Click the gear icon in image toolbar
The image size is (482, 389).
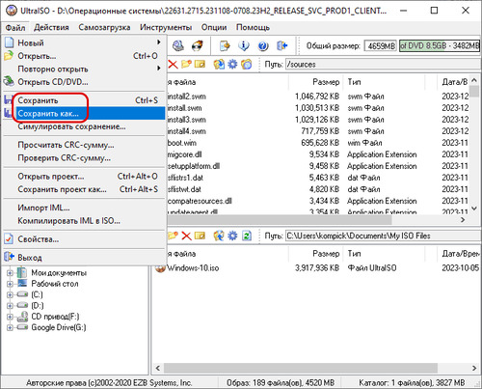click(x=232, y=65)
